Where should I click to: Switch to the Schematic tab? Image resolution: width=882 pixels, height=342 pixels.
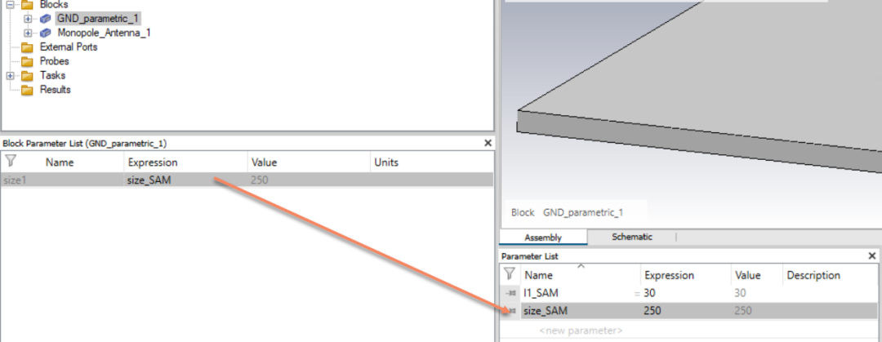pos(631,237)
